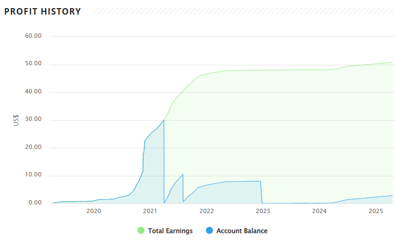
Task: Select the 2022 x-axis label
Action: click(207, 211)
